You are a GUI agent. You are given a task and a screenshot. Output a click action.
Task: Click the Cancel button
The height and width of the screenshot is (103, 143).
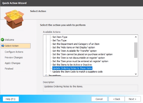tap(99, 99)
